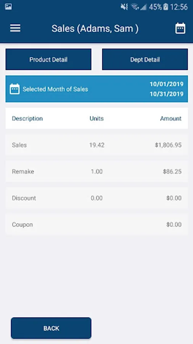Tap the Amount column header
Viewport: 193px width, 344px height.
point(170,118)
